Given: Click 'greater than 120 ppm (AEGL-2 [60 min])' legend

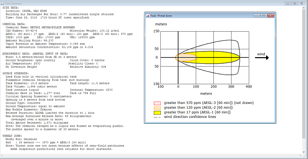Looking at the screenshot, I should (x=198, y=108).
